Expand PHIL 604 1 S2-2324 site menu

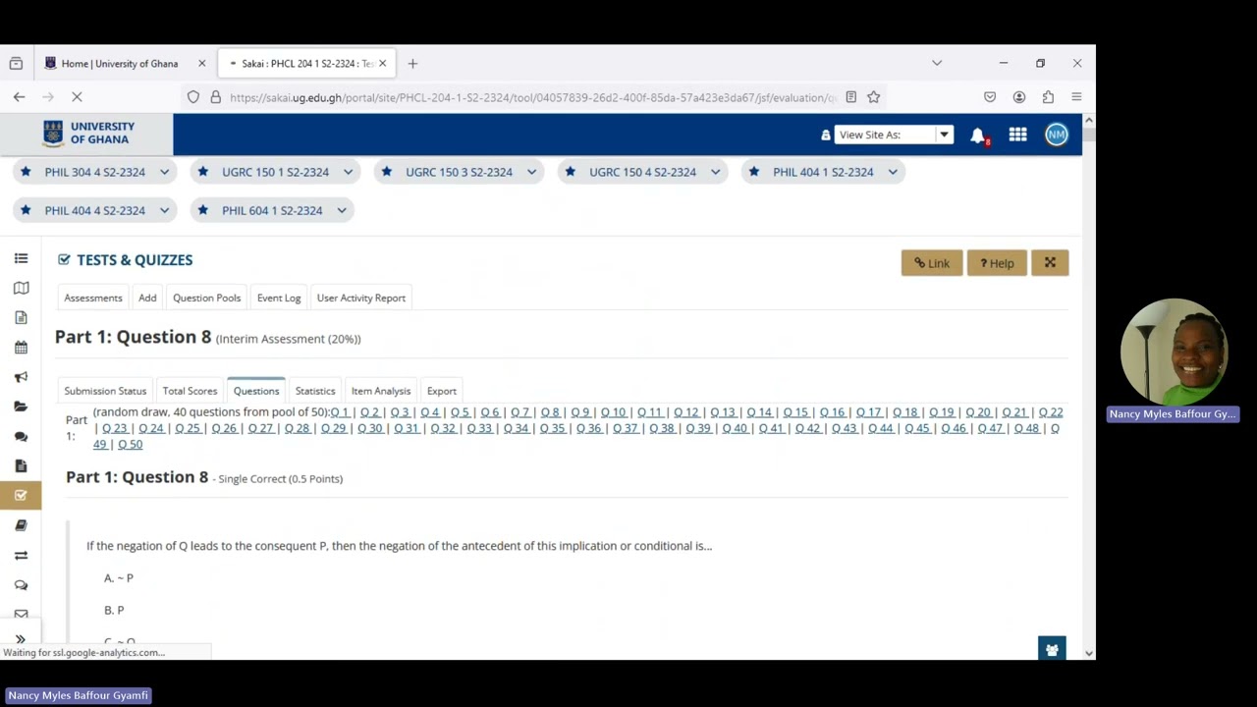tap(342, 210)
